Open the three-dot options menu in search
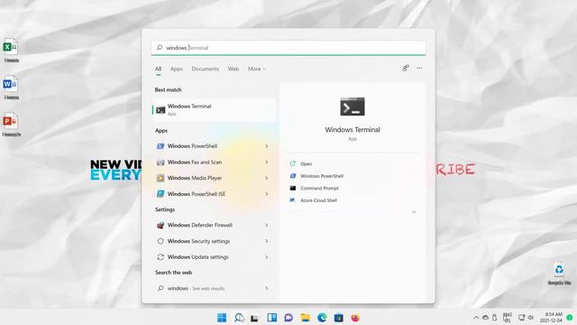 (419, 69)
